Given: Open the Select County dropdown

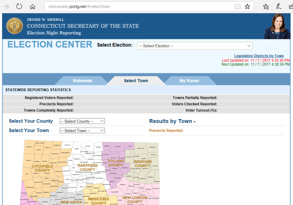Looking at the screenshot, I should point(82,121).
